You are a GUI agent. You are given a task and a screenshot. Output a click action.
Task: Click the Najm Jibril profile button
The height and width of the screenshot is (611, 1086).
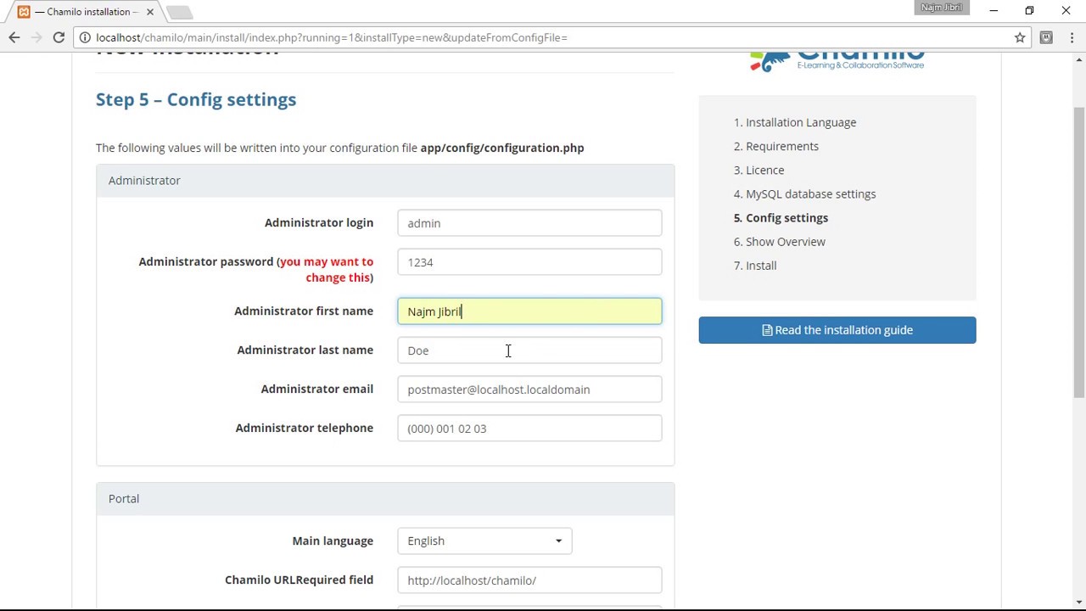[x=942, y=8]
